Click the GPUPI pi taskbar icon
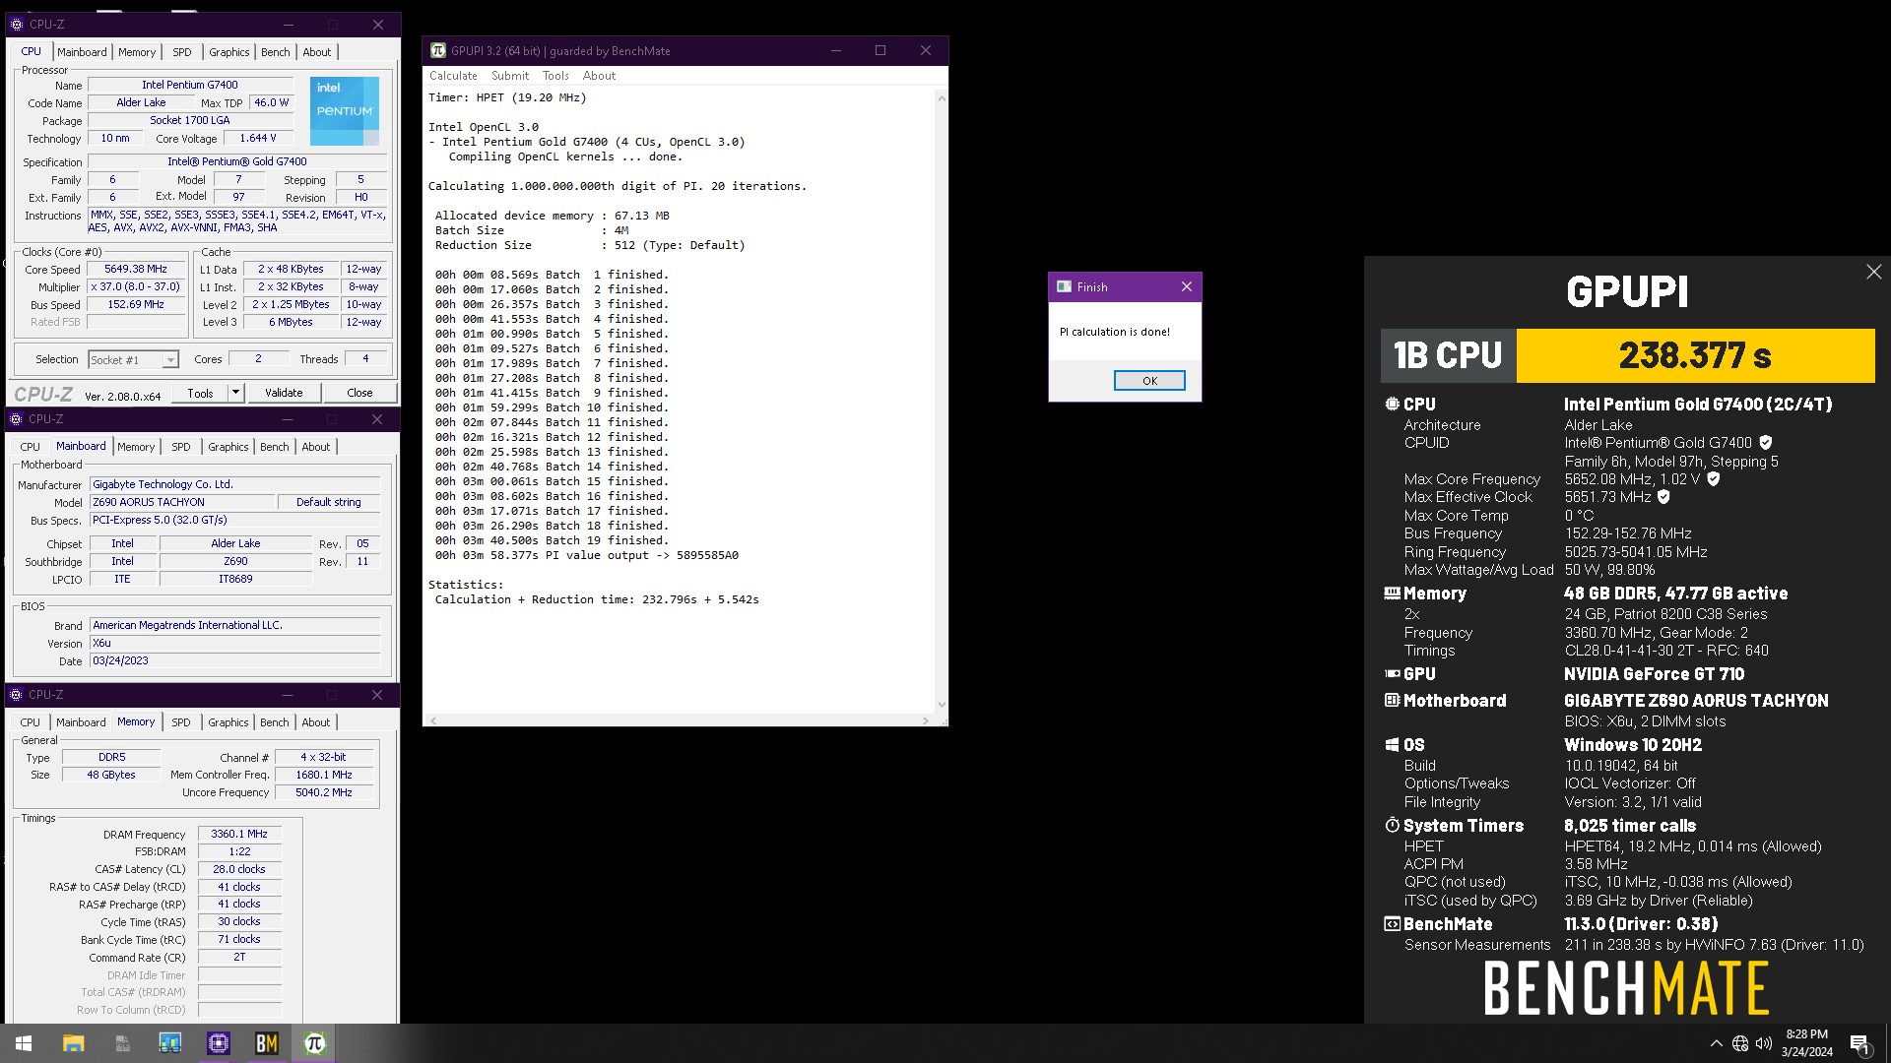 [315, 1043]
